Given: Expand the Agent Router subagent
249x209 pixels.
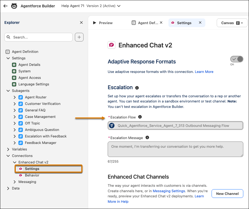Looking at the screenshot, I should [x=15, y=97].
